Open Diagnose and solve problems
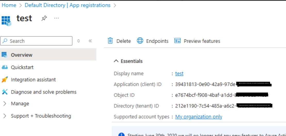Screen dimensions: 286x136 coord(44,92)
